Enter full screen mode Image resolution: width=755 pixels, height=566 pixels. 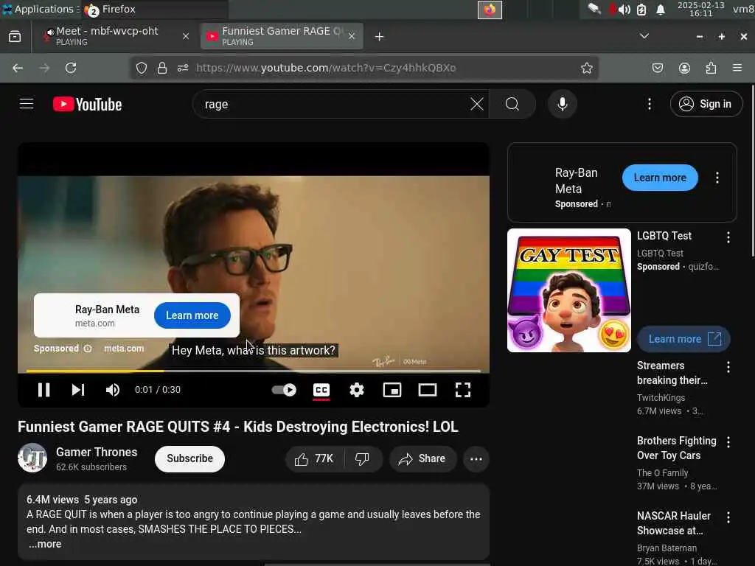pos(463,390)
